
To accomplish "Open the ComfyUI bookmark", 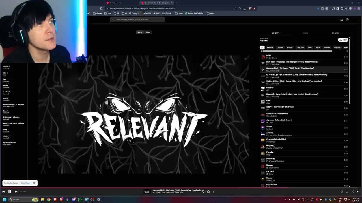I will [134, 13].
